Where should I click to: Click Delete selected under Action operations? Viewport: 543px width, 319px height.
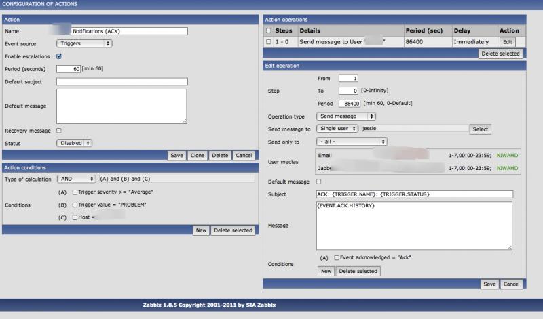click(500, 53)
